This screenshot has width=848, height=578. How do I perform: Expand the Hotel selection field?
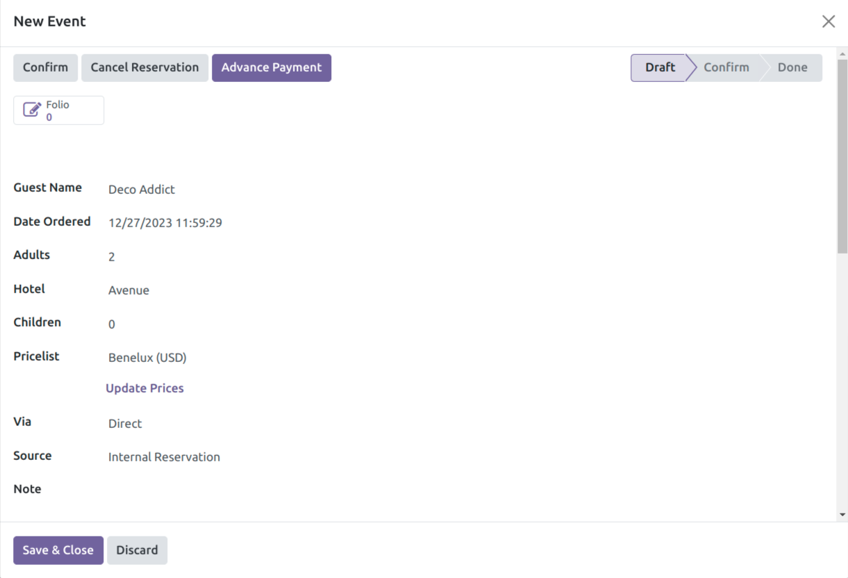tap(278, 290)
